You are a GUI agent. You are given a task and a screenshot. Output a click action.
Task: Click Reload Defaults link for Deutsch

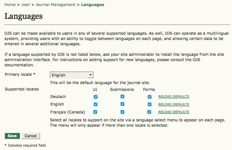tap(174, 96)
